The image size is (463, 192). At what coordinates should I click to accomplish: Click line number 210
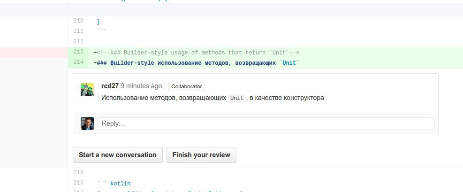click(x=78, y=21)
